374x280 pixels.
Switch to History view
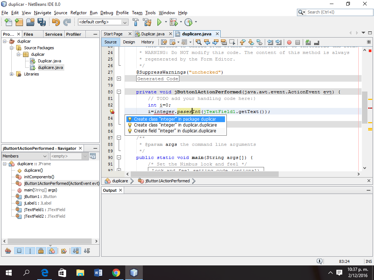pyautogui.click(x=148, y=42)
